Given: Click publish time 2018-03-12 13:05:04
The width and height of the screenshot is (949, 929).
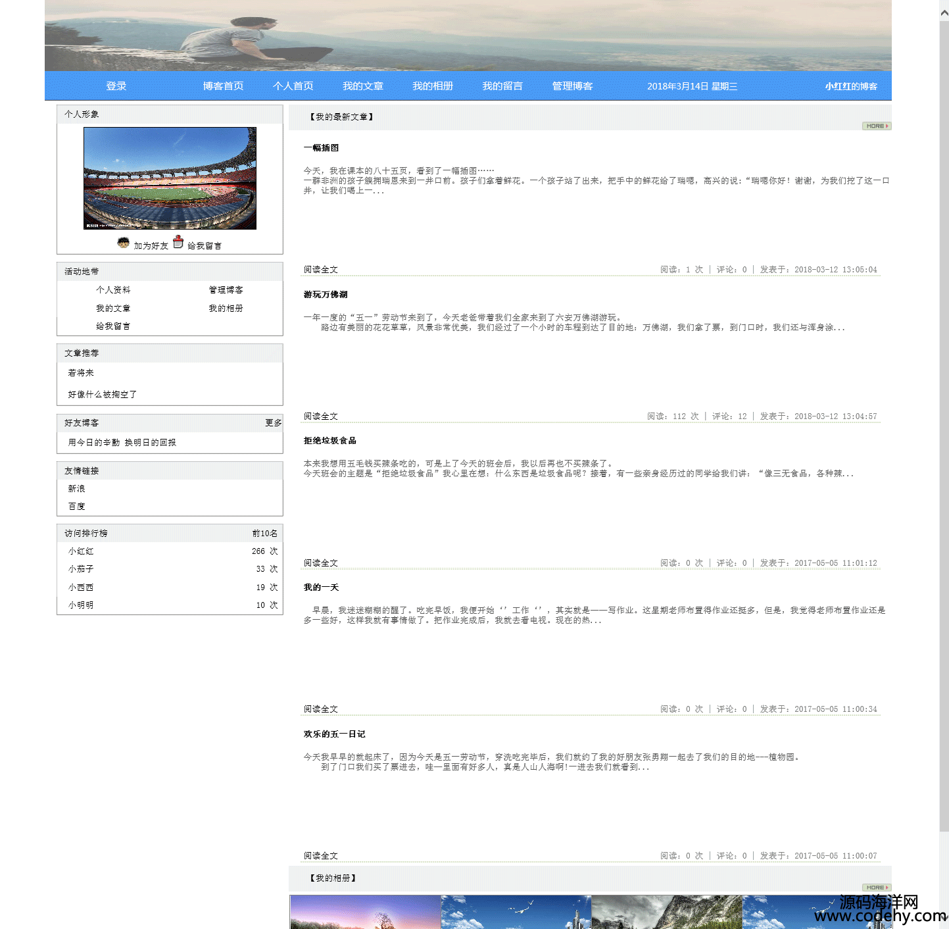Looking at the screenshot, I should [836, 270].
